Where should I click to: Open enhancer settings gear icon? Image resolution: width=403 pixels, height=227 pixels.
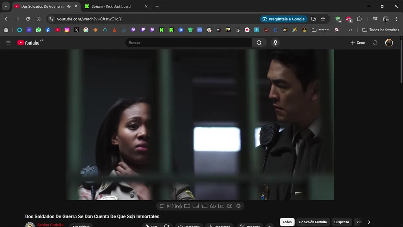pos(238,206)
